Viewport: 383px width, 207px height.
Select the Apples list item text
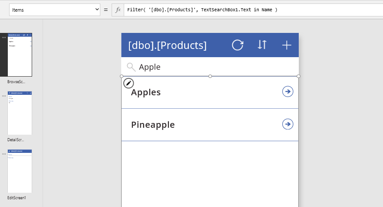coord(146,92)
